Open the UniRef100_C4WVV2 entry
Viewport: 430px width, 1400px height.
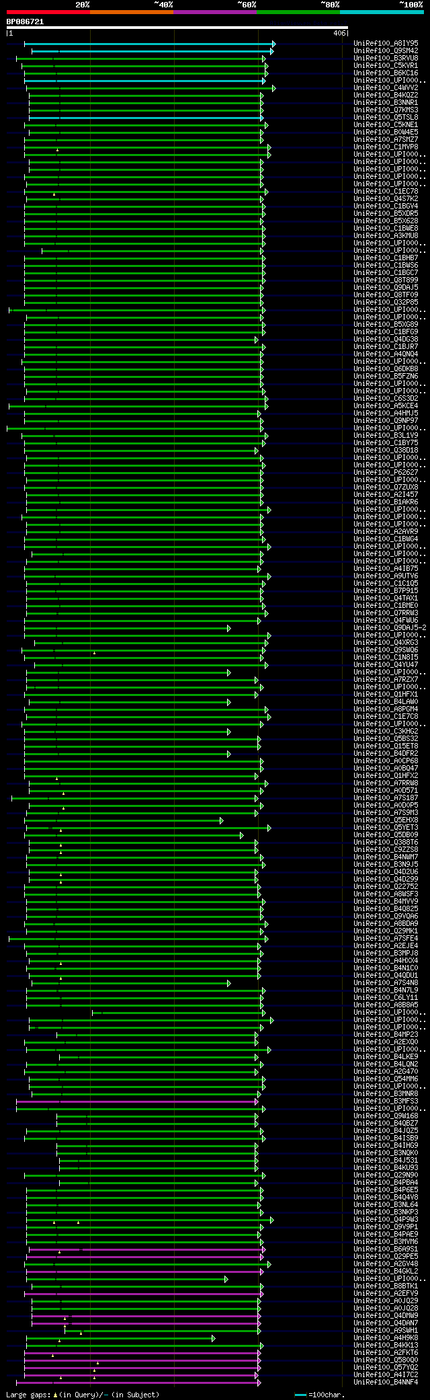(386, 87)
